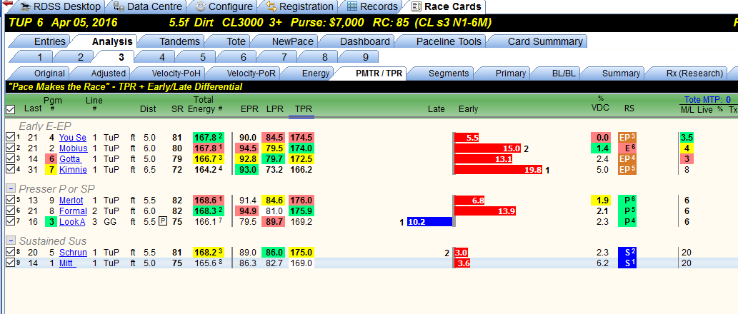Screen dimensions: 738x314
Task: Uncheck the Mobius row checkbox
Action: pyautogui.click(x=10, y=148)
